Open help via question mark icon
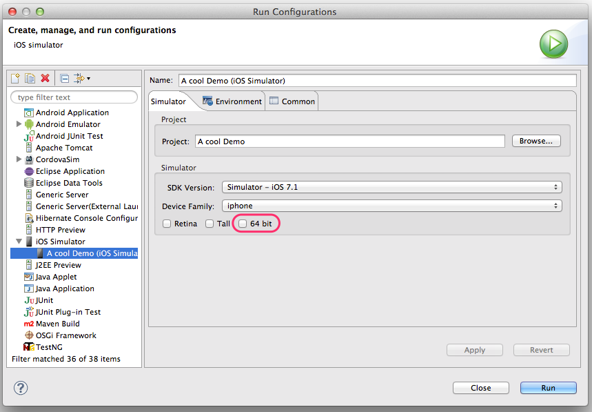The height and width of the screenshot is (412, 592). [x=21, y=388]
